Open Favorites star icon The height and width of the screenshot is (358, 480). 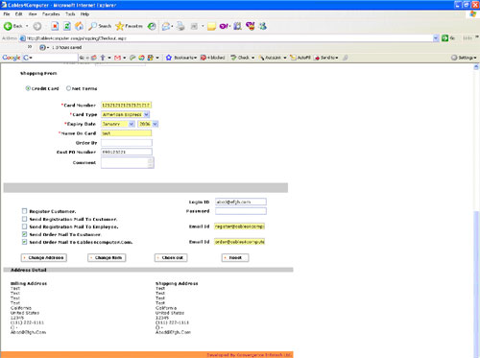coord(120,26)
